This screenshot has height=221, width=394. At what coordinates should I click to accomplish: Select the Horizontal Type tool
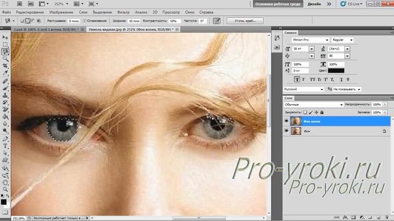[5, 146]
